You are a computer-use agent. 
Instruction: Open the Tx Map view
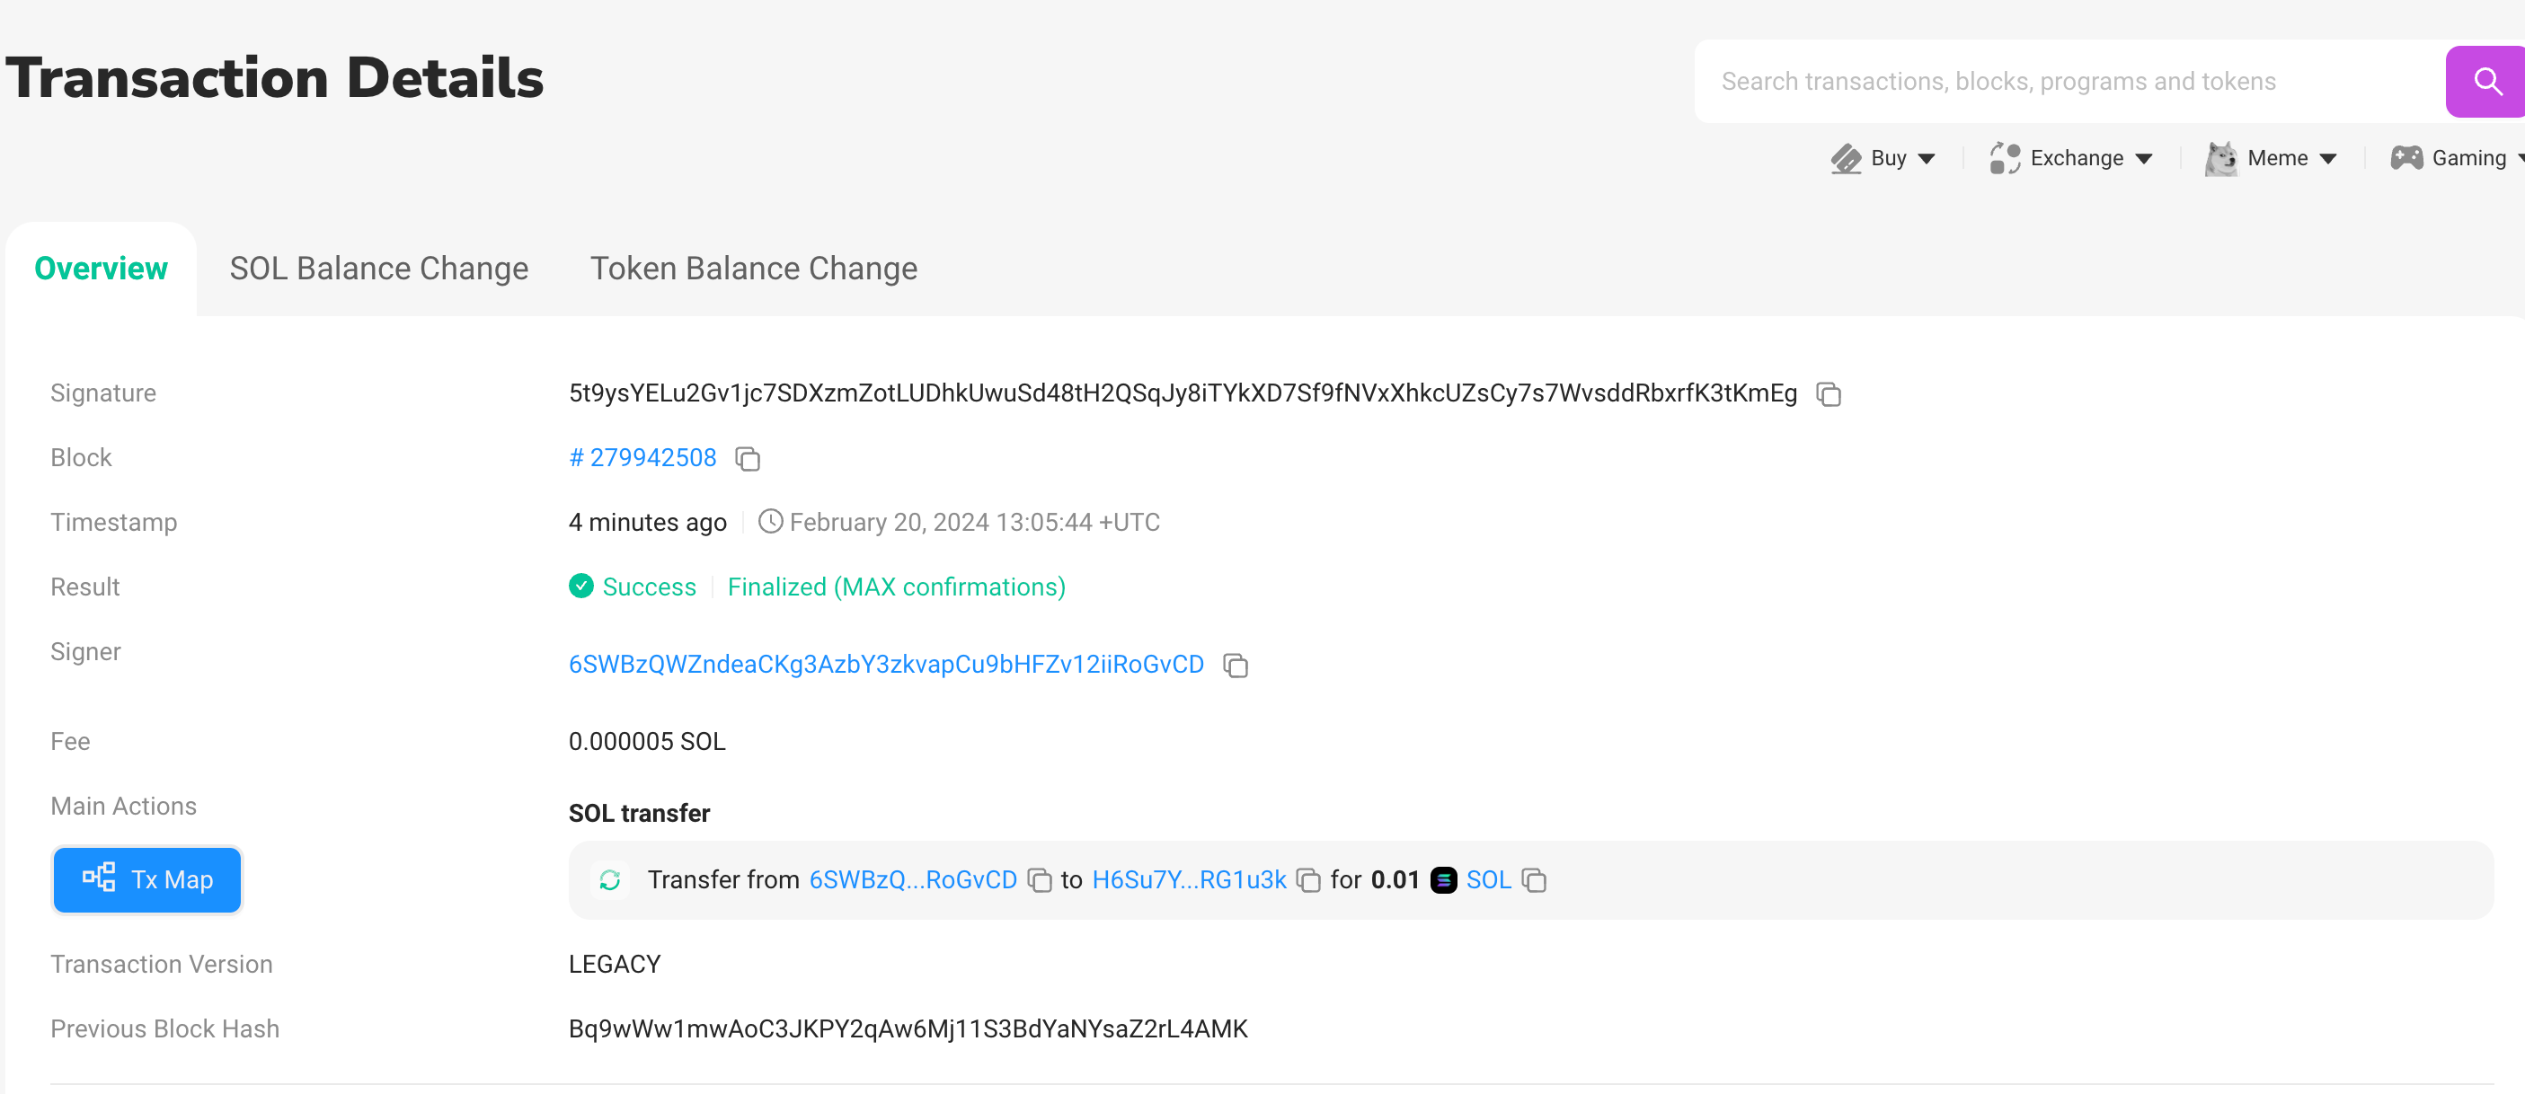(x=147, y=879)
